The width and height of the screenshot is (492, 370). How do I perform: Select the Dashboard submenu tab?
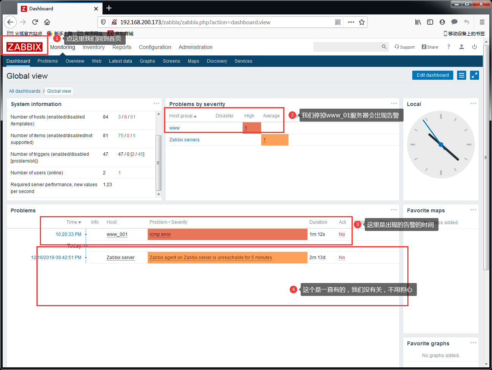point(18,61)
